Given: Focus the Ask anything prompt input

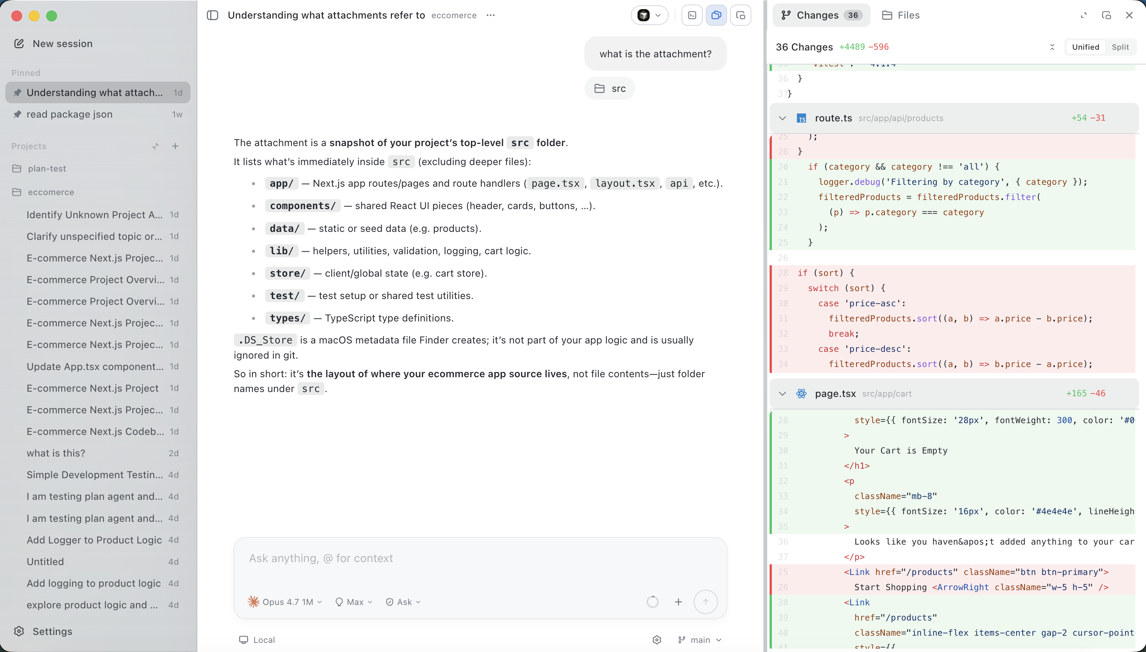Looking at the screenshot, I should (x=480, y=558).
